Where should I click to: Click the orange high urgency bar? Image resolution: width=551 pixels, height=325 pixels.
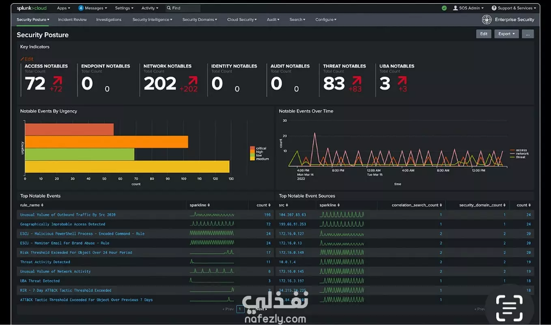pyautogui.click(x=106, y=142)
